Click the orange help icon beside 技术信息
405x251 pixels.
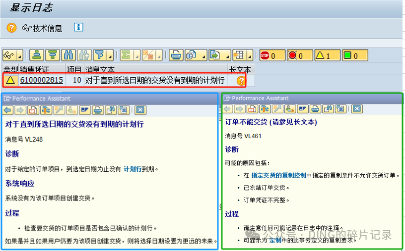click(11, 28)
